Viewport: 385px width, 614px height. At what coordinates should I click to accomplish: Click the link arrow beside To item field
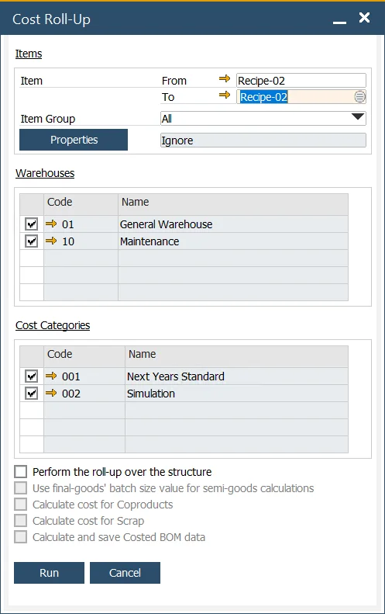pyautogui.click(x=225, y=95)
